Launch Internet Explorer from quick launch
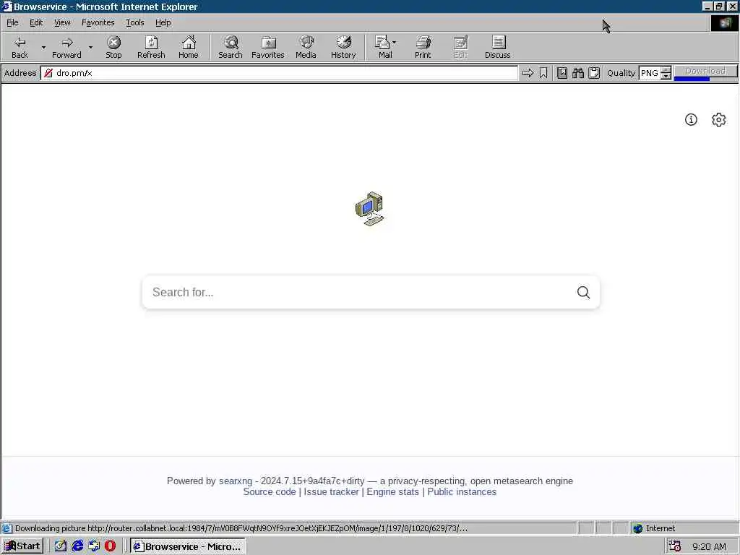 pyautogui.click(x=77, y=546)
